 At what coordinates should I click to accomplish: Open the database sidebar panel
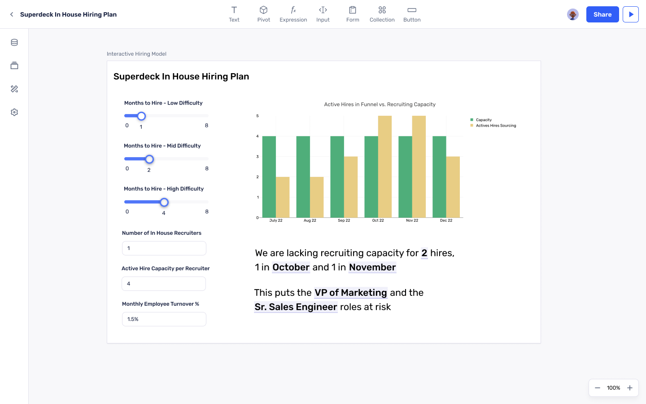point(14,43)
